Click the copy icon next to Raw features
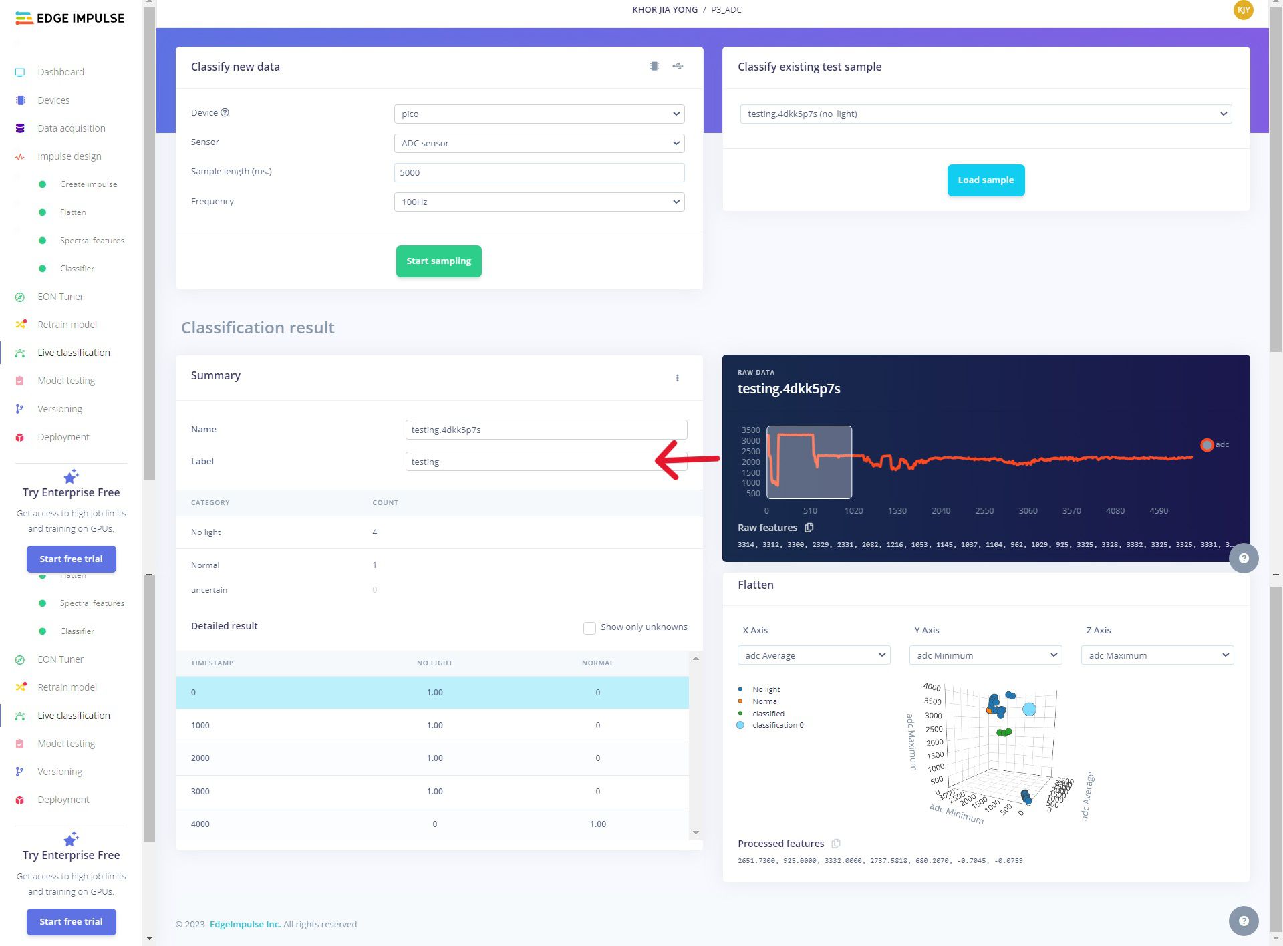This screenshot has width=1283, height=946. (x=809, y=528)
